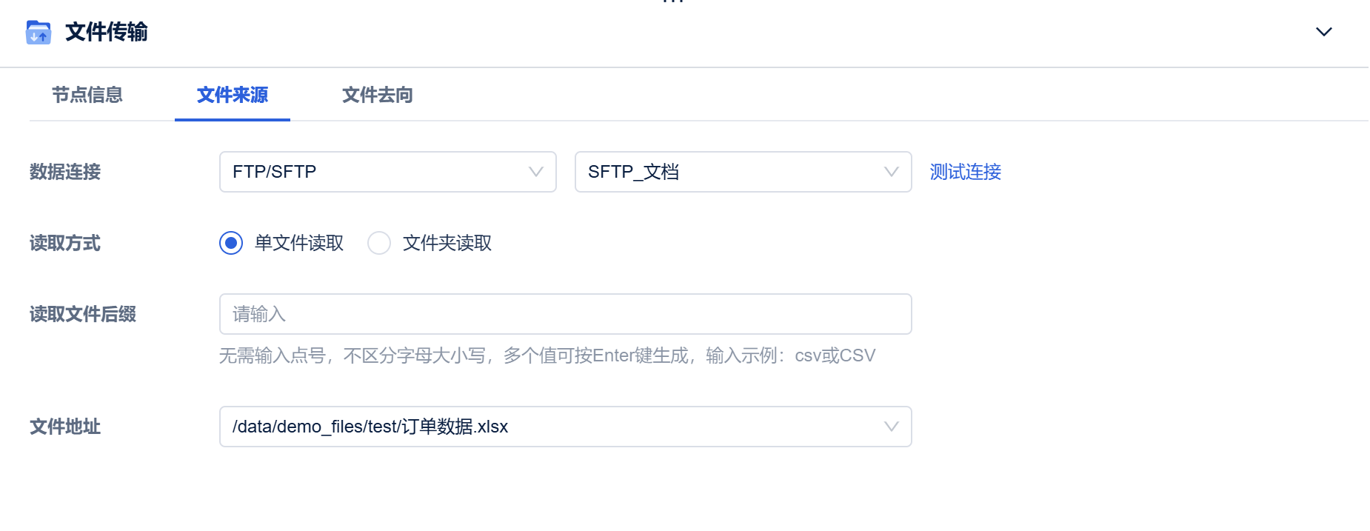Focus the 读取文件后缀 input field
This screenshot has width=1370, height=531.
point(564,314)
